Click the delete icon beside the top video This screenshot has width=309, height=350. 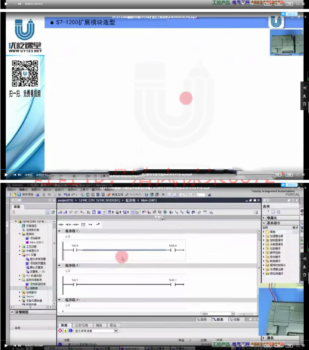(304, 104)
